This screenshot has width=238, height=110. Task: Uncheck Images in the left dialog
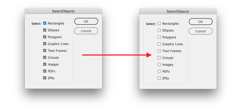45,64
